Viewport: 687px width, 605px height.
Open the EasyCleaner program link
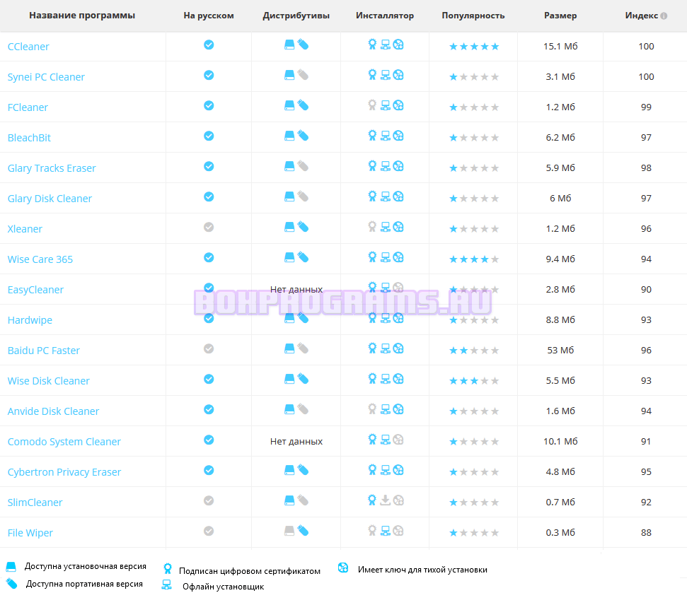pos(35,290)
